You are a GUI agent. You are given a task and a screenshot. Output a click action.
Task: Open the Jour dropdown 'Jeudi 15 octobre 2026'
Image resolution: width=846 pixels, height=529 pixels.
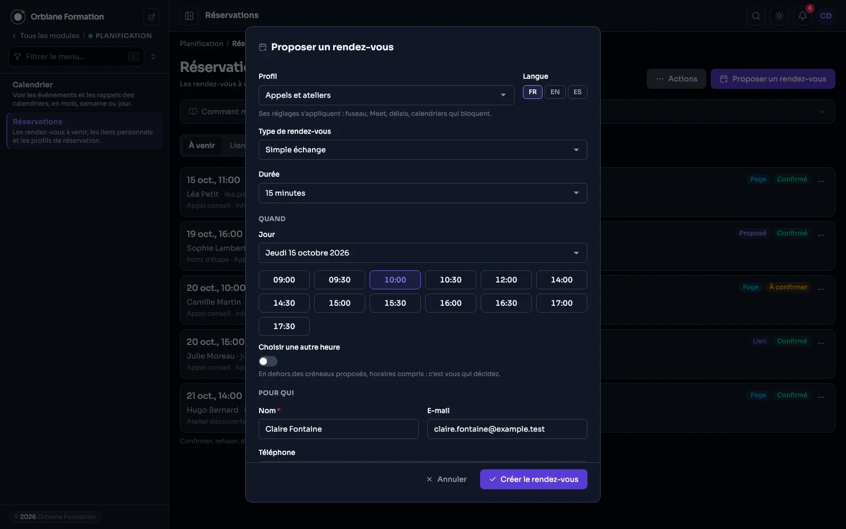click(423, 253)
